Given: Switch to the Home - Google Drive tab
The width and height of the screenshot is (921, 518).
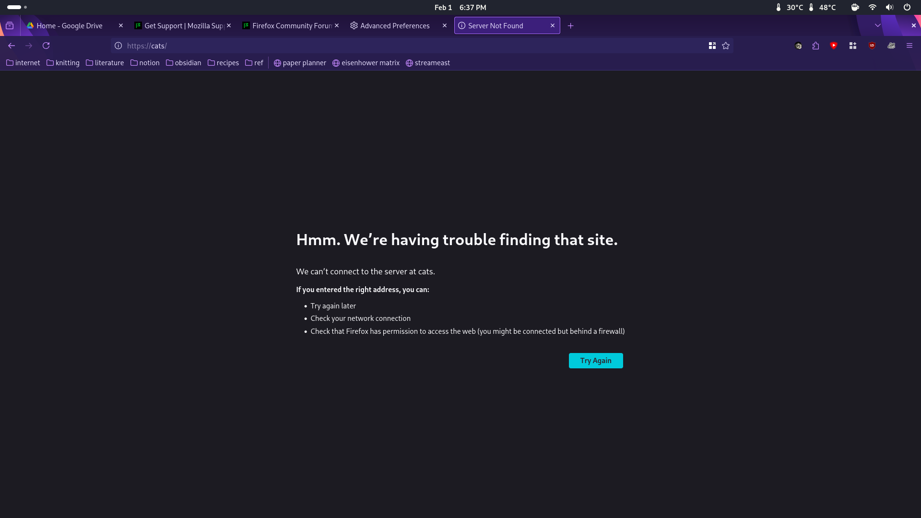Looking at the screenshot, I should coord(70,26).
